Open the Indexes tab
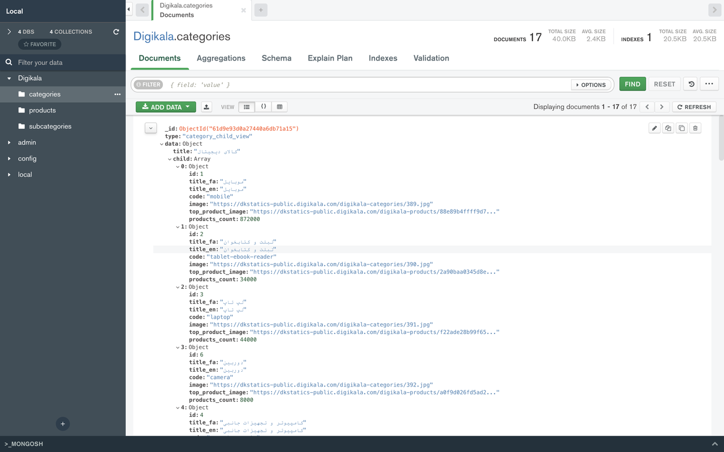This screenshot has height=452, width=724. tap(383, 58)
